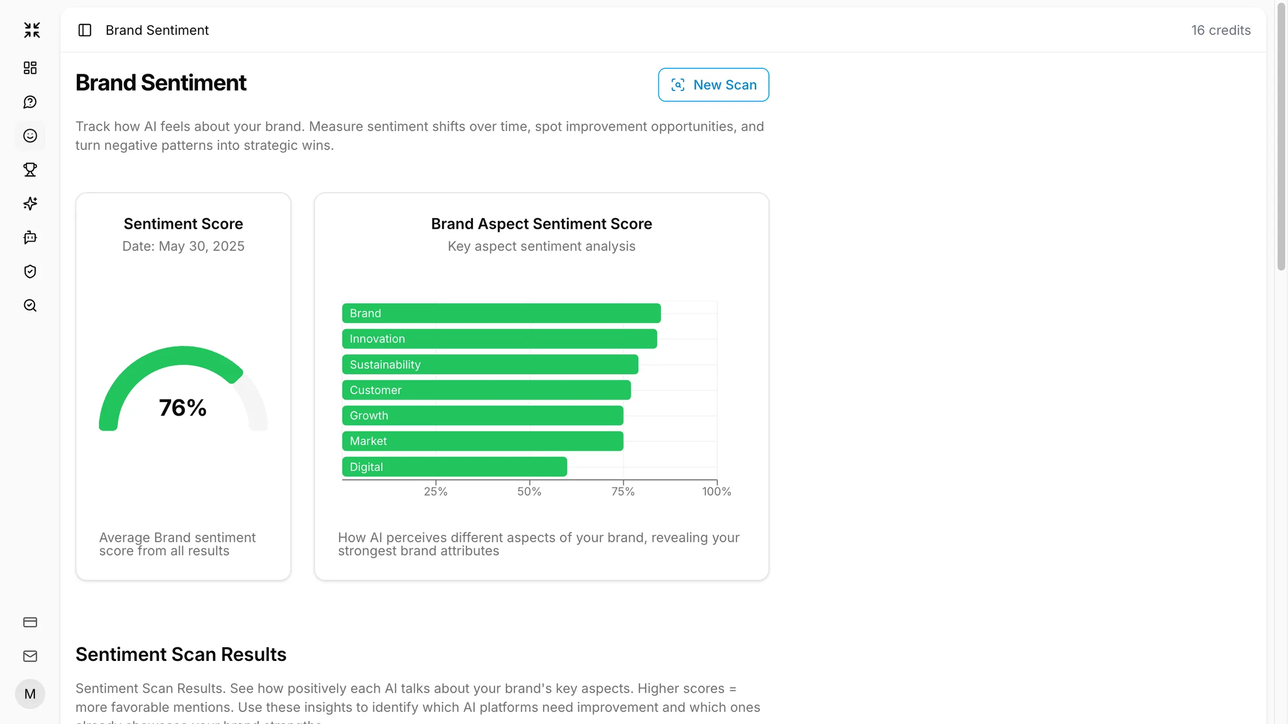Start a New Scan
This screenshot has height=724, width=1288.
pos(713,85)
